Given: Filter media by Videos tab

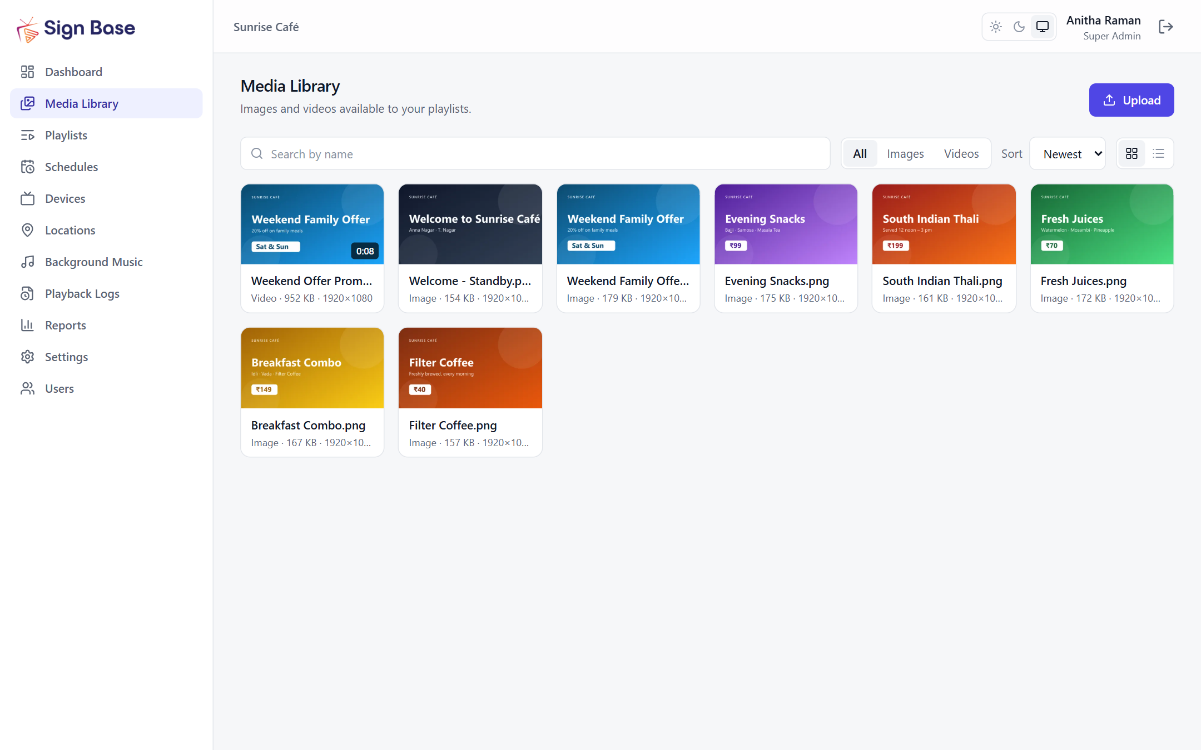Looking at the screenshot, I should coord(961,153).
